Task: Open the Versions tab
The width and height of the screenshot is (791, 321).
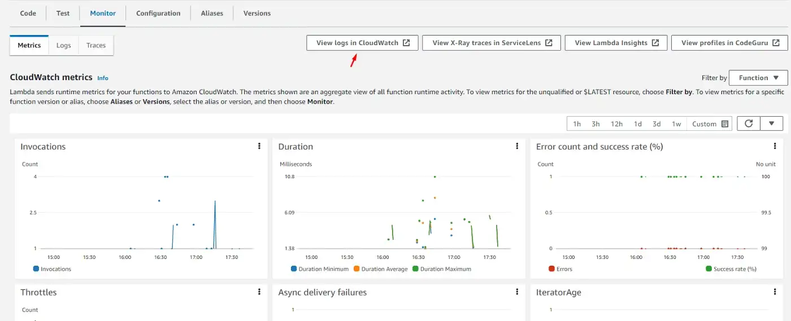Action: pos(257,13)
